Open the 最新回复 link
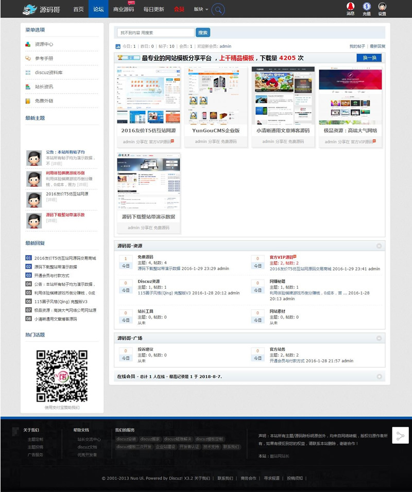This screenshot has height=492, width=412. click(377, 46)
